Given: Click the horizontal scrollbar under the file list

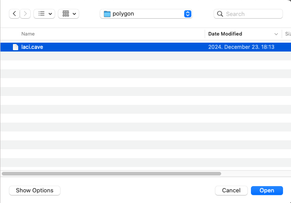Looking at the screenshot, I should pos(111,173).
